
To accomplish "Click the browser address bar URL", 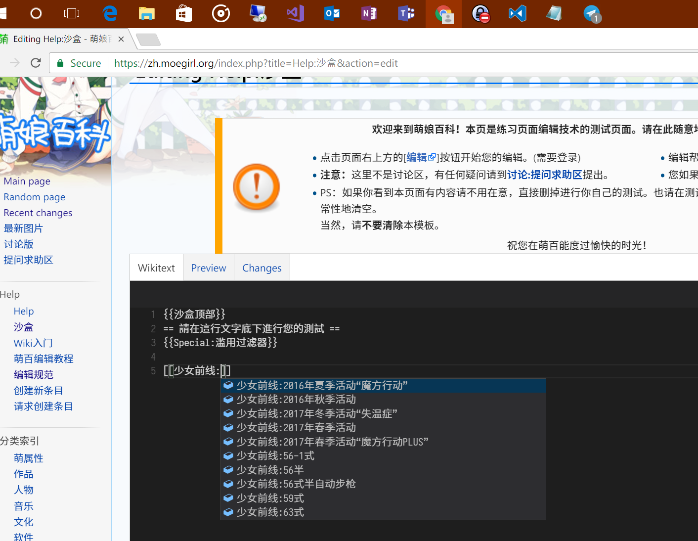I will click(x=256, y=63).
